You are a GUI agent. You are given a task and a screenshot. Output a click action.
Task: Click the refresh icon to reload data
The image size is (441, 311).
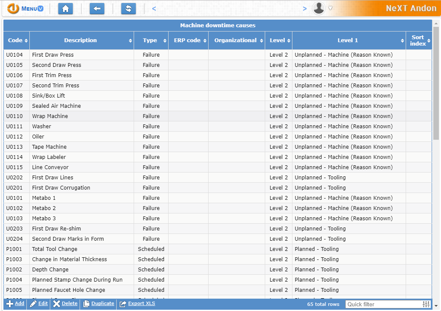[128, 8]
